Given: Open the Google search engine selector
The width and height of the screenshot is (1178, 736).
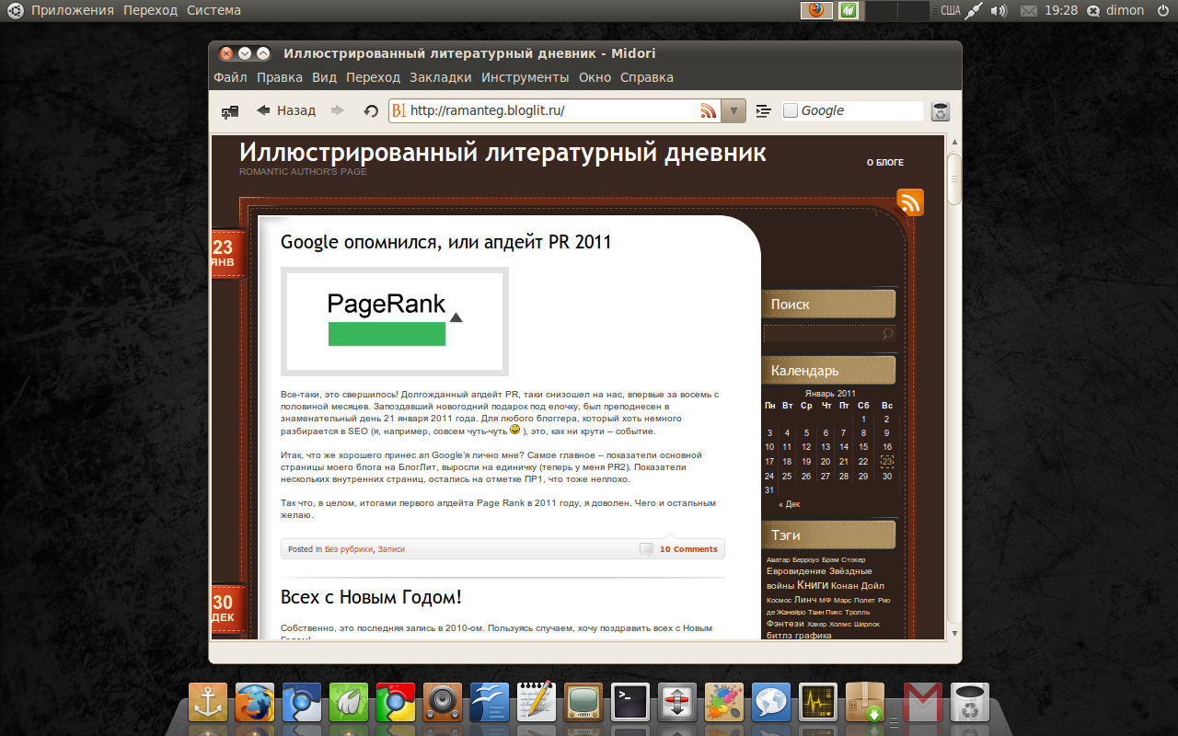Looking at the screenshot, I should 791,110.
